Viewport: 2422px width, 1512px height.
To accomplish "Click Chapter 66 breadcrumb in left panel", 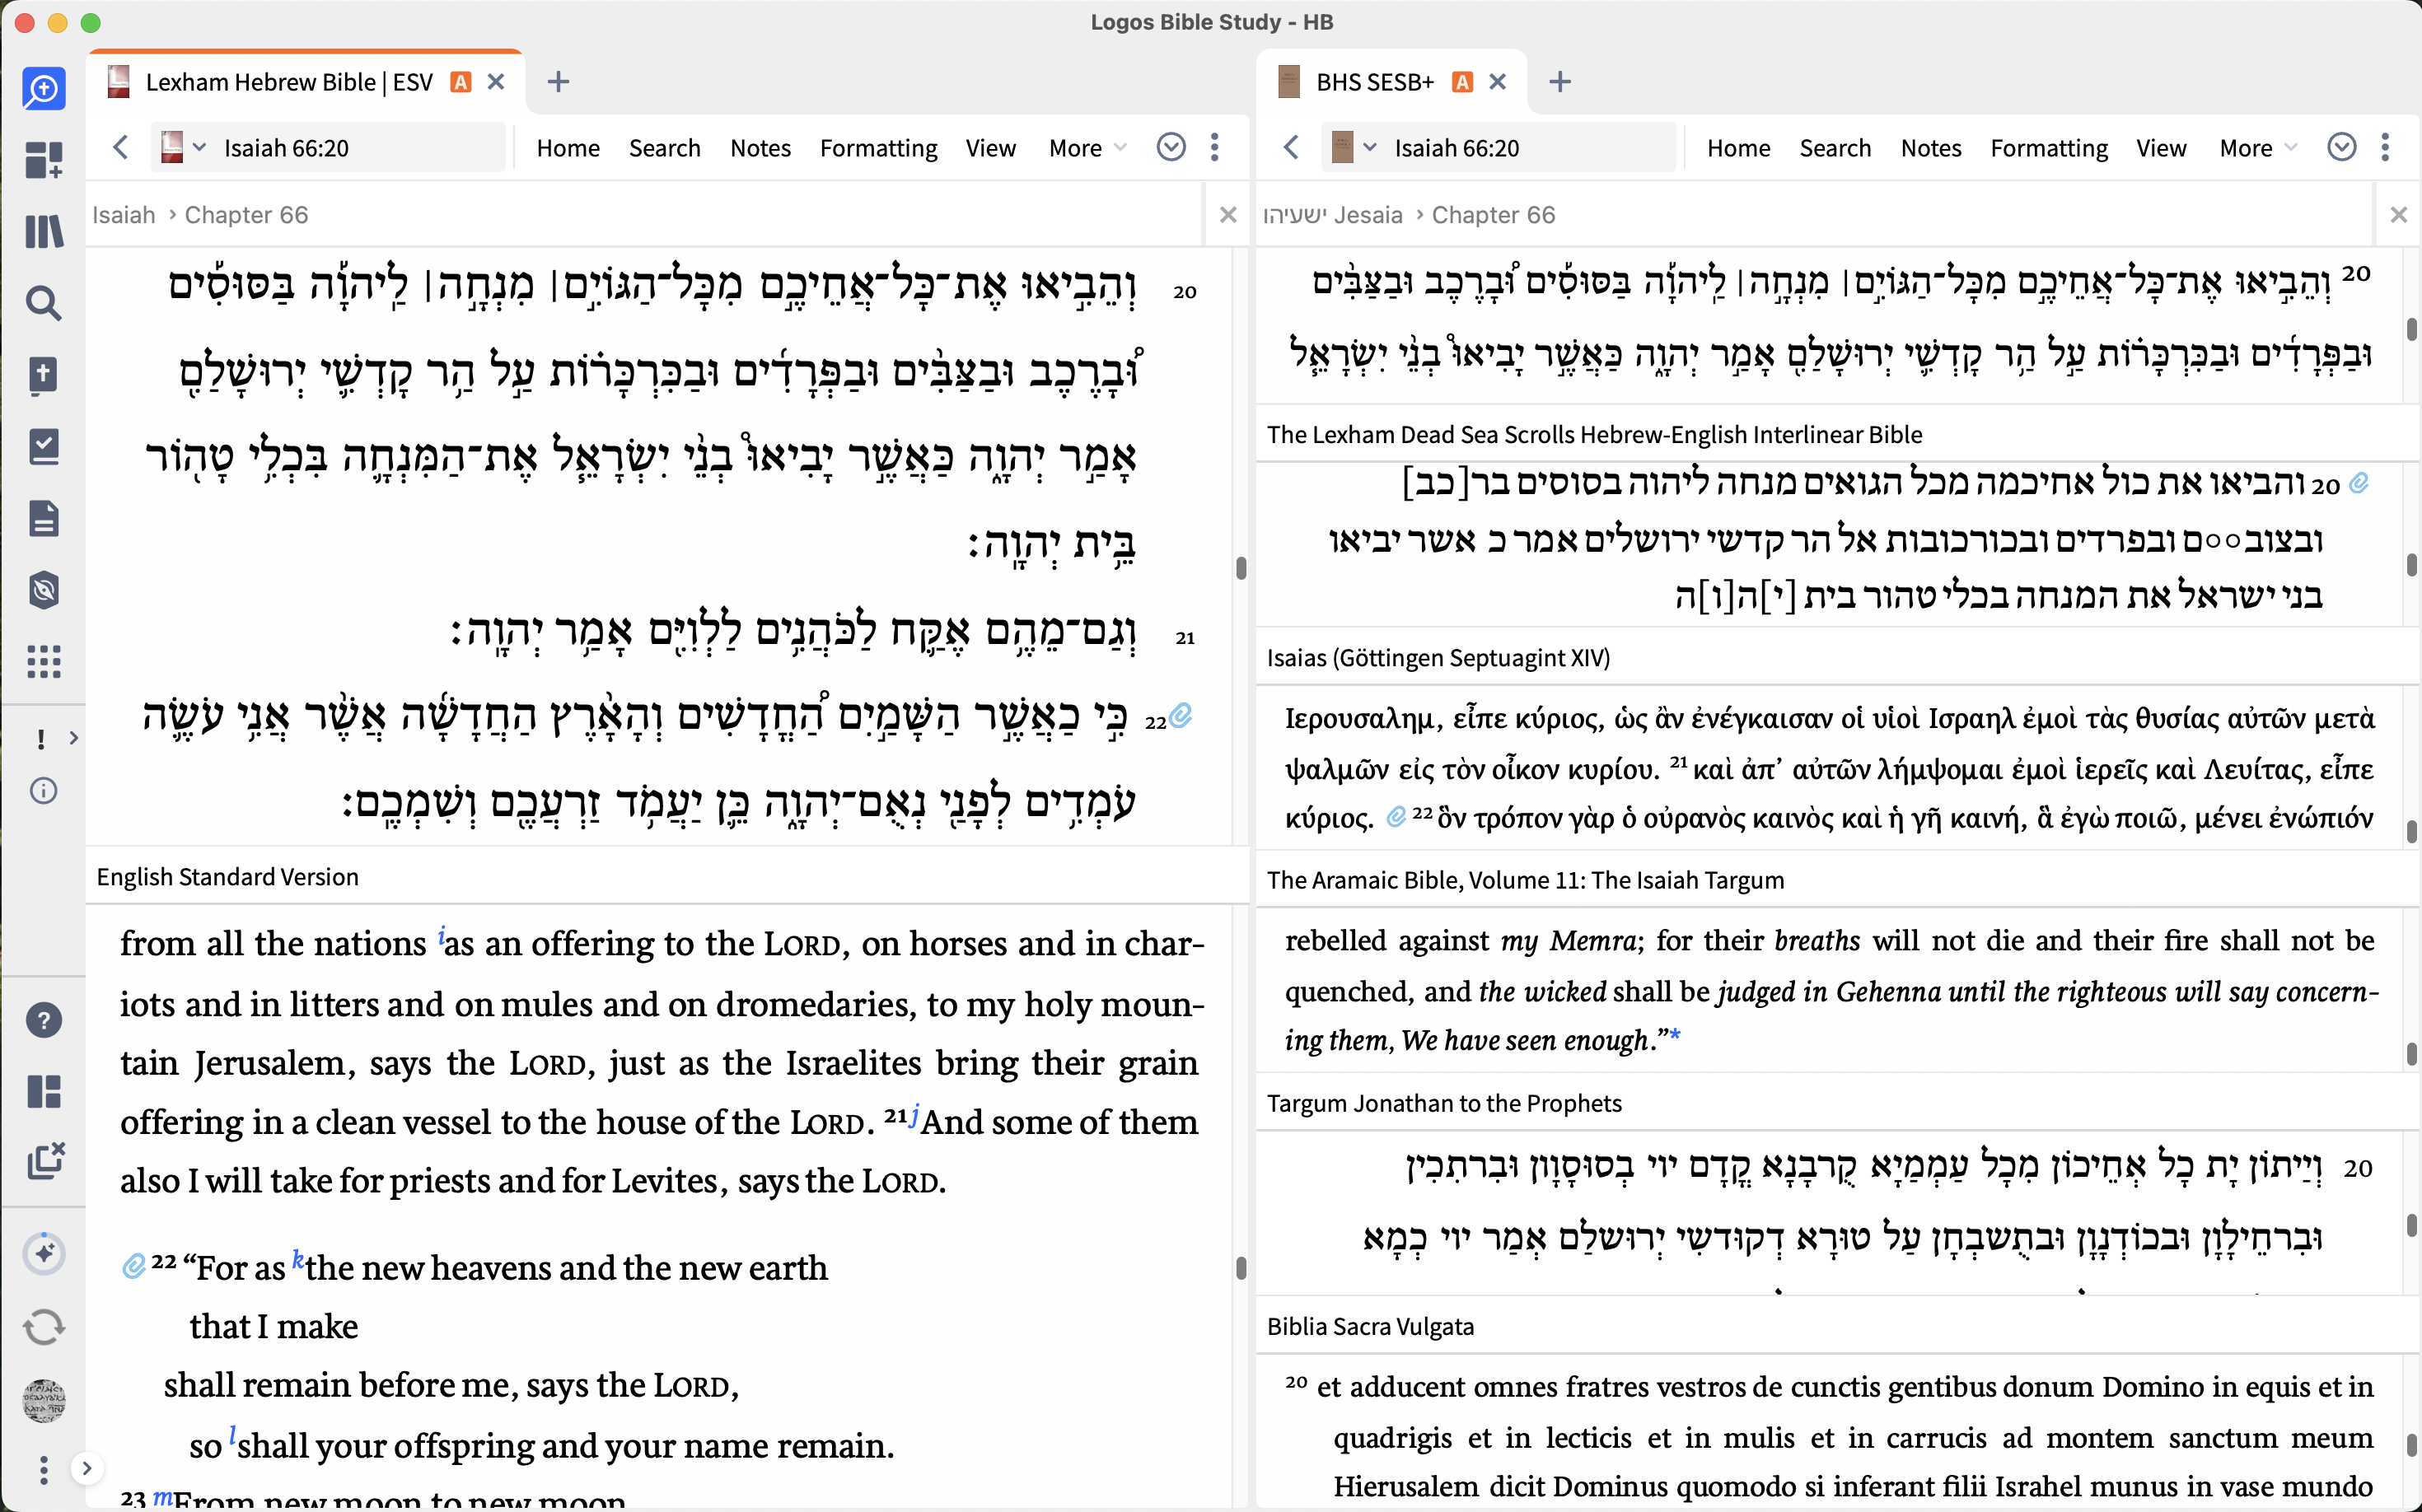I will coord(246,215).
